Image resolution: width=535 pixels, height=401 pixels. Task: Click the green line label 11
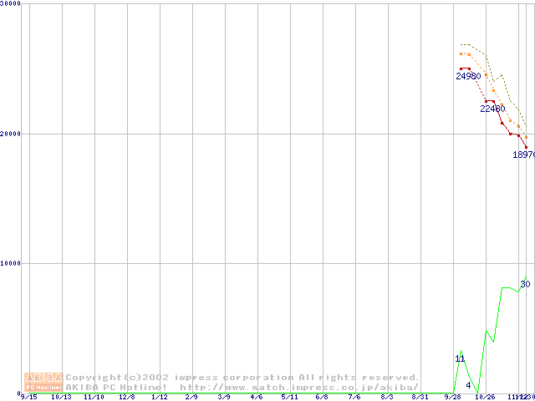[460, 358]
